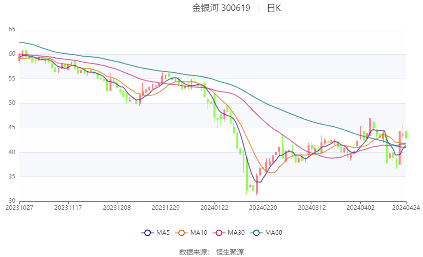
Task: Click the tall red candlestick after 20240402
Action: [x=370, y=127]
